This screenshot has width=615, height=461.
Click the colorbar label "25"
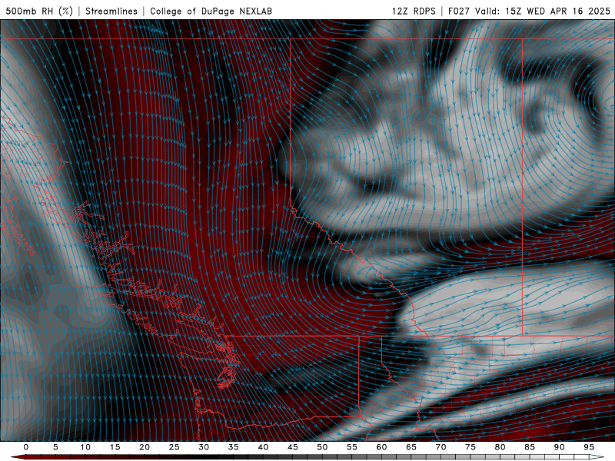[x=175, y=447]
